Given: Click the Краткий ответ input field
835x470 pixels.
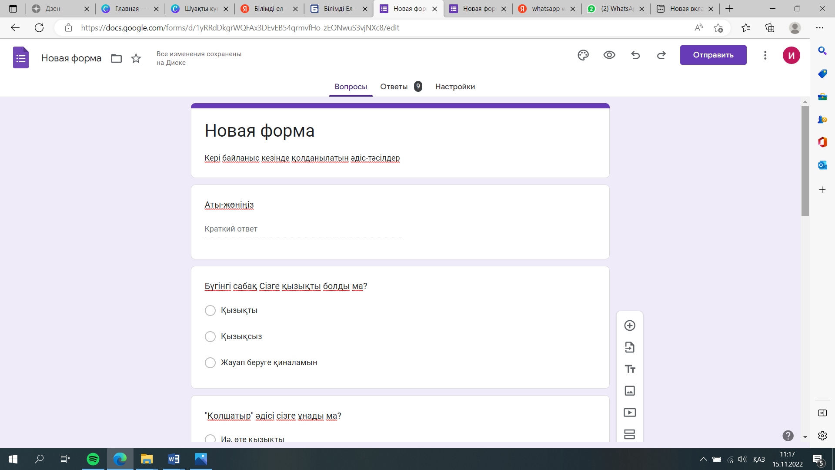Looking at the screenshot, I should pos(302,229).
